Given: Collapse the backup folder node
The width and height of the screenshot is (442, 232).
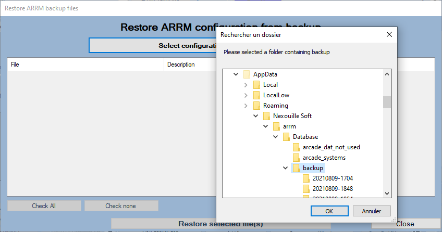Looking at the screenshot, I should point(286,168).
